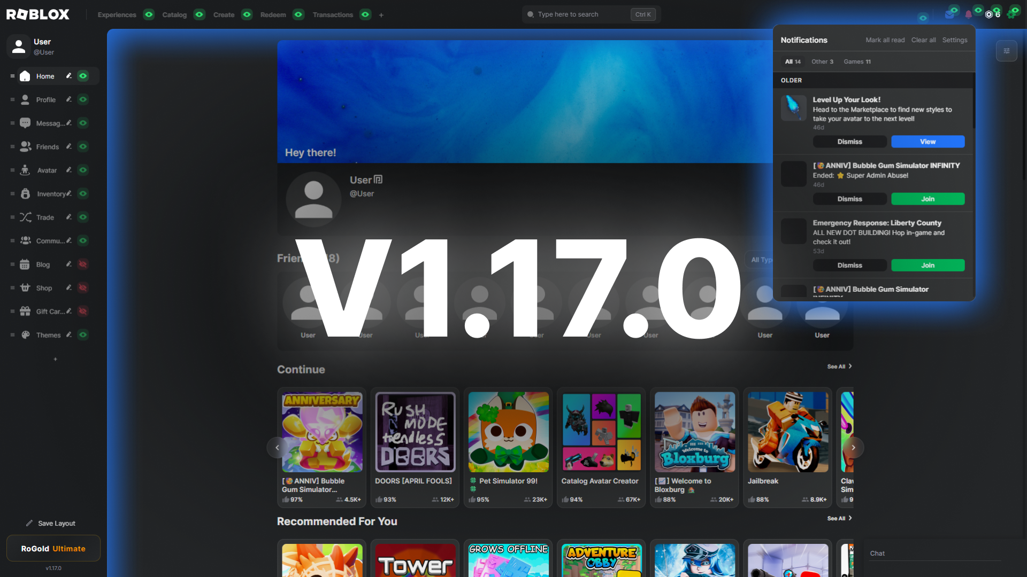Click the drag handle beside Friends
This screenshot has height=577, width=1027.
point(12,147)
